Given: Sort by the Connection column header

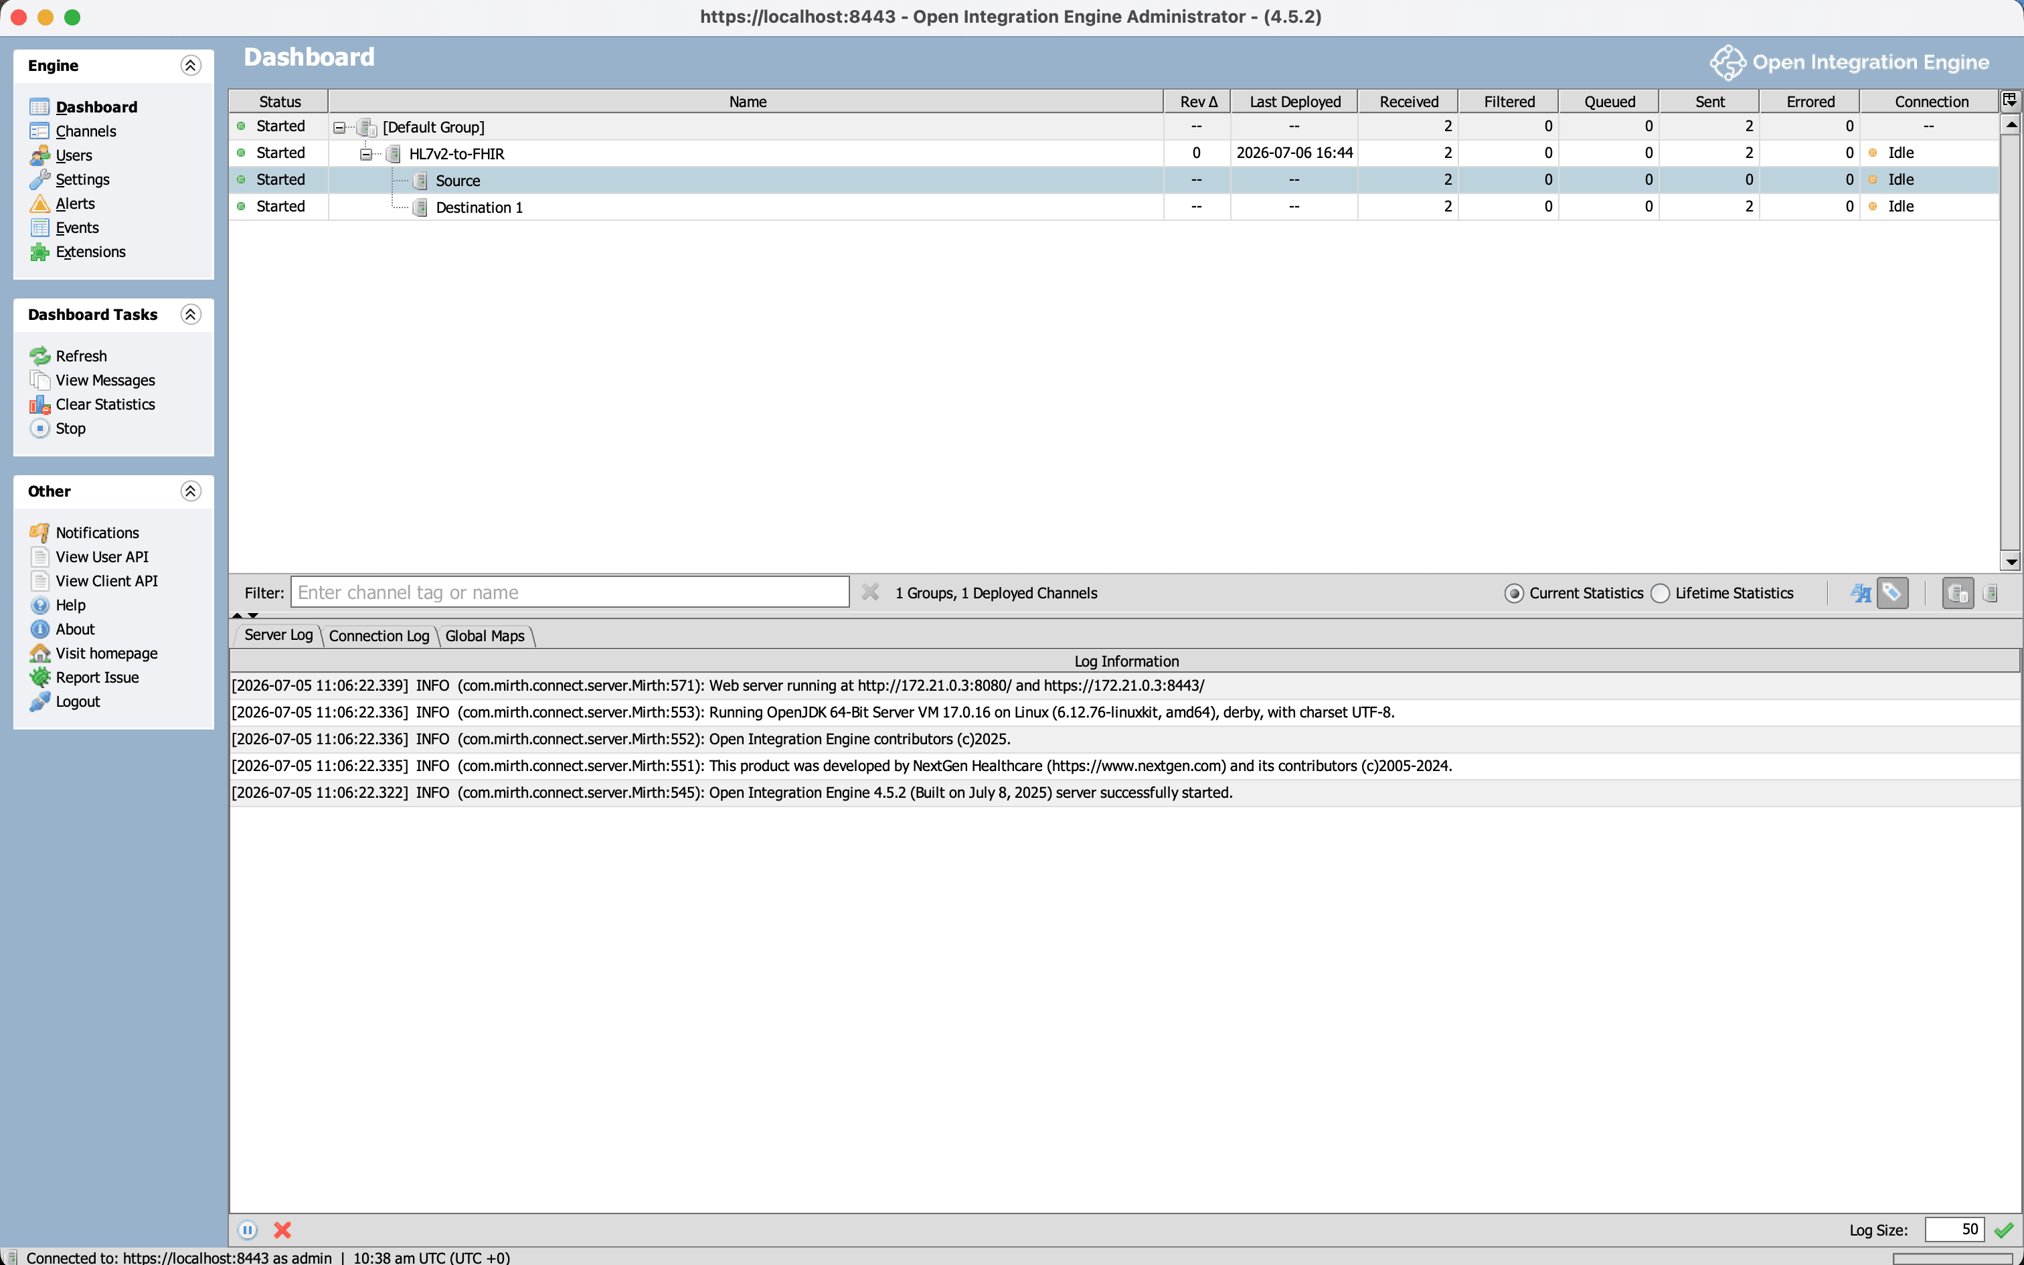Looking at the screenshot, I should (x=1931, y=101).
